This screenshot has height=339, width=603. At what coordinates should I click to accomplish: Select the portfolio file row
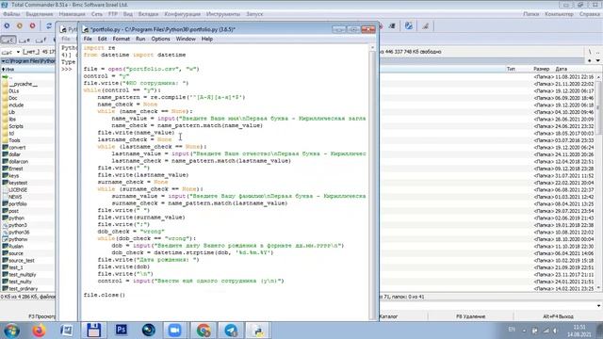pyautogui.click(x=28, y=203)
